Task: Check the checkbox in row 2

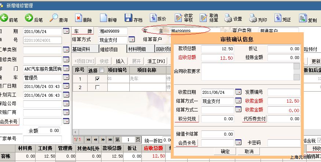Action: pos(97,87)
